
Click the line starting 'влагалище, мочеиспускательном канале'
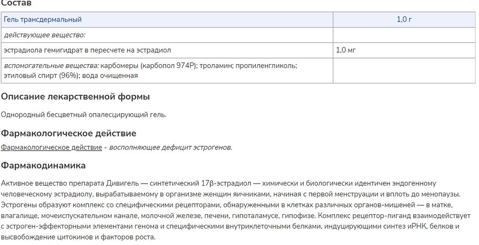coord(236,216)
